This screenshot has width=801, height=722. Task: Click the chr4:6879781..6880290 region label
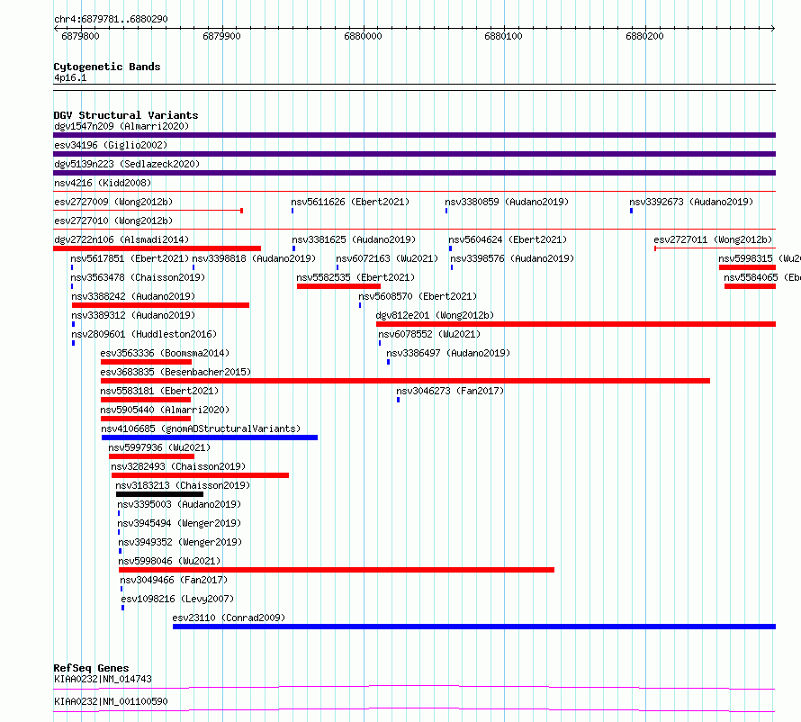pos(111,19)
